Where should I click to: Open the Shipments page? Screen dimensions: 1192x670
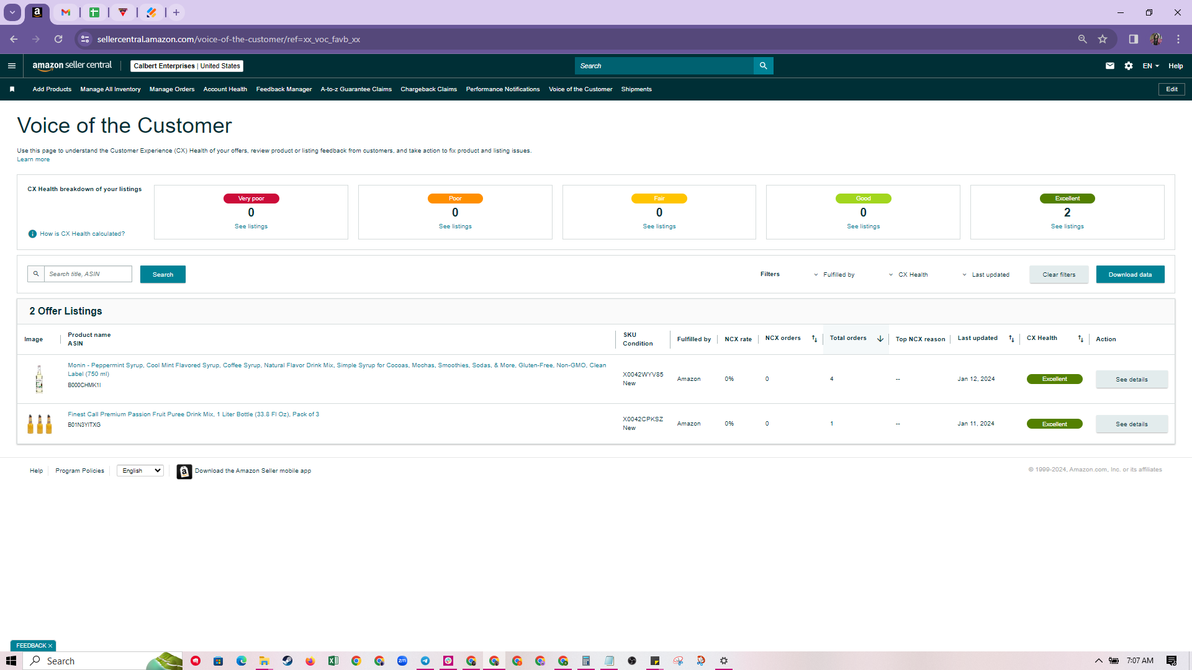tap(636, 89)
